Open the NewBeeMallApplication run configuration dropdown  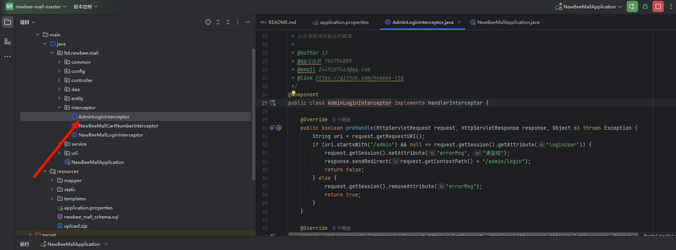tap(589, 7)
